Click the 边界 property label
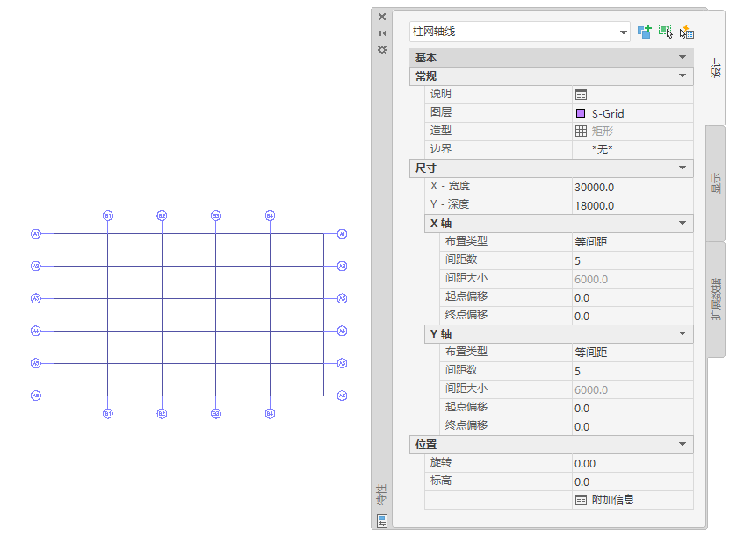This screenshot has height=535, width=737. [441, 149]
